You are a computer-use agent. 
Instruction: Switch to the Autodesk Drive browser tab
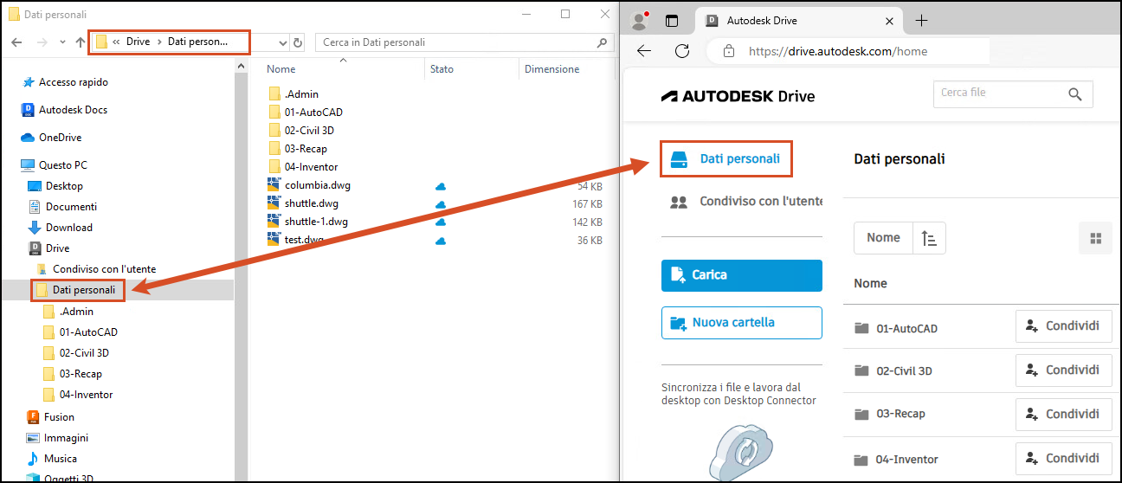point(798,21)
